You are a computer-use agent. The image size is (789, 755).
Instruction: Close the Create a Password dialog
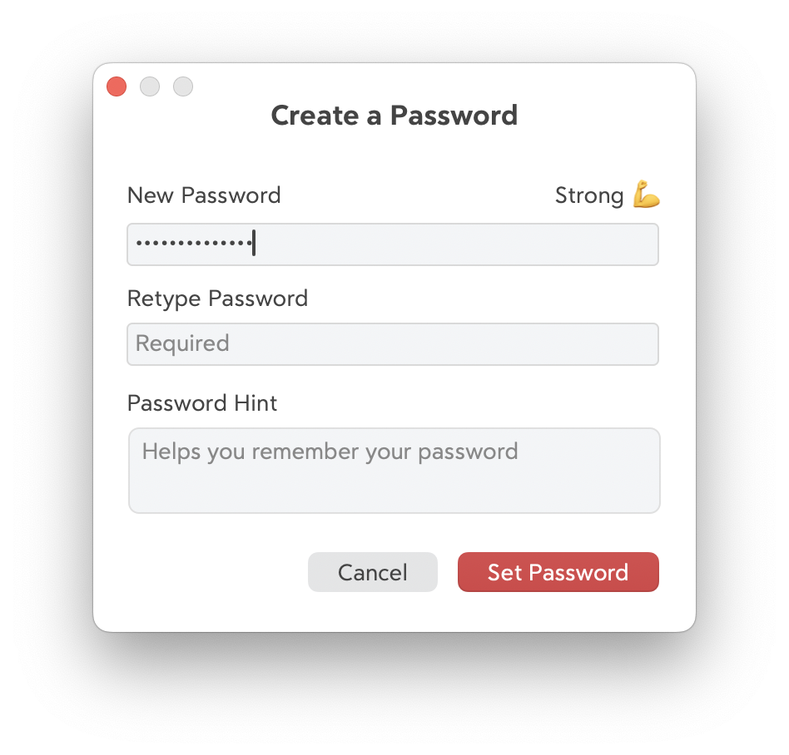117,86
